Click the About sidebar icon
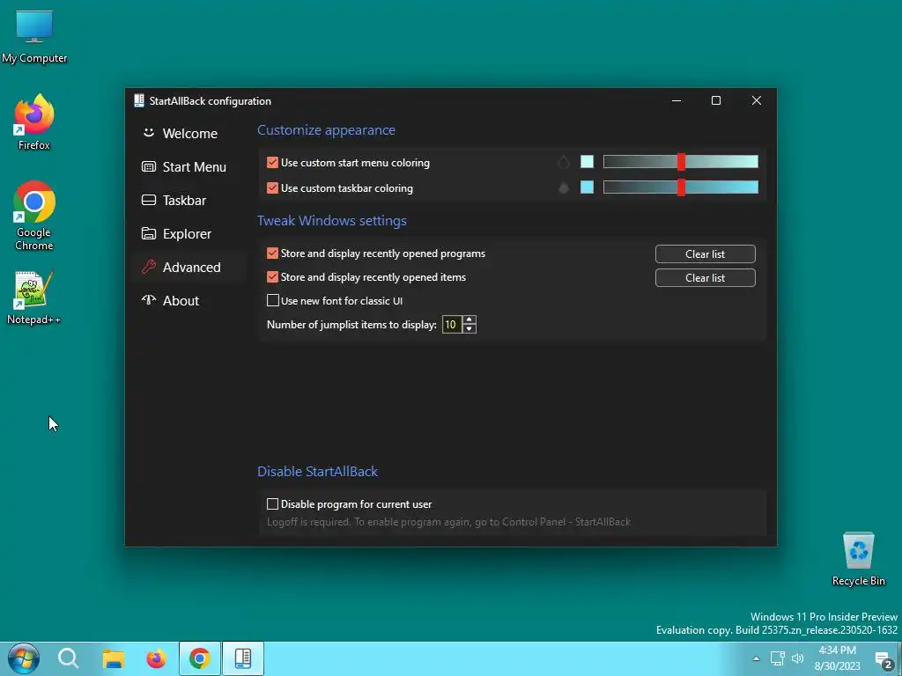The width and height of the screenshot is (902, 676). tap(148, 300)
